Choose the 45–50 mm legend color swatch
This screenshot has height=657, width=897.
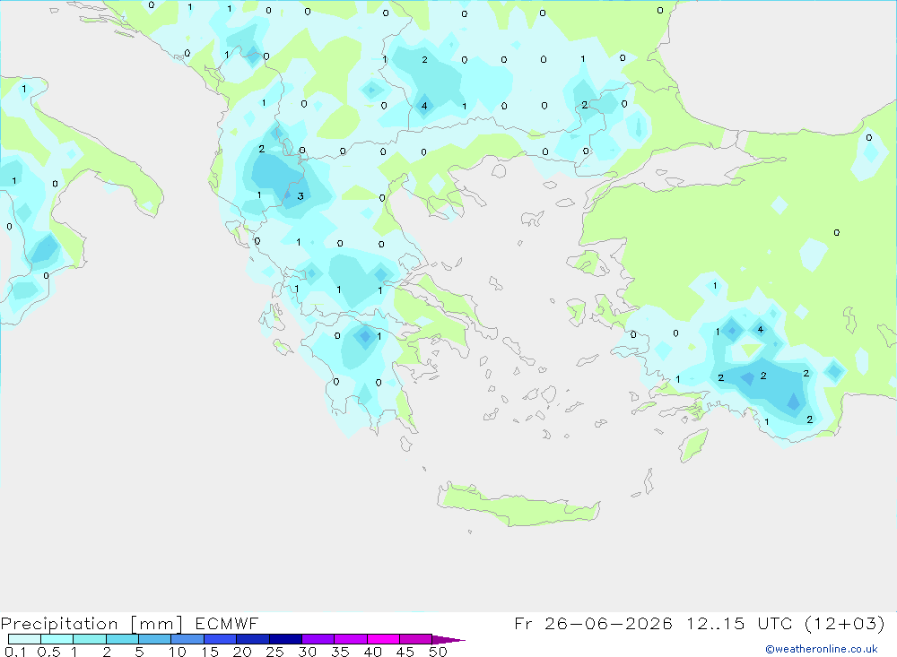coord(415,639)
